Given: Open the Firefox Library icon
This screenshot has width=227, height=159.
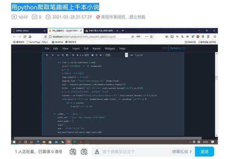Looking at the screenshot, I should click(167, 37).
